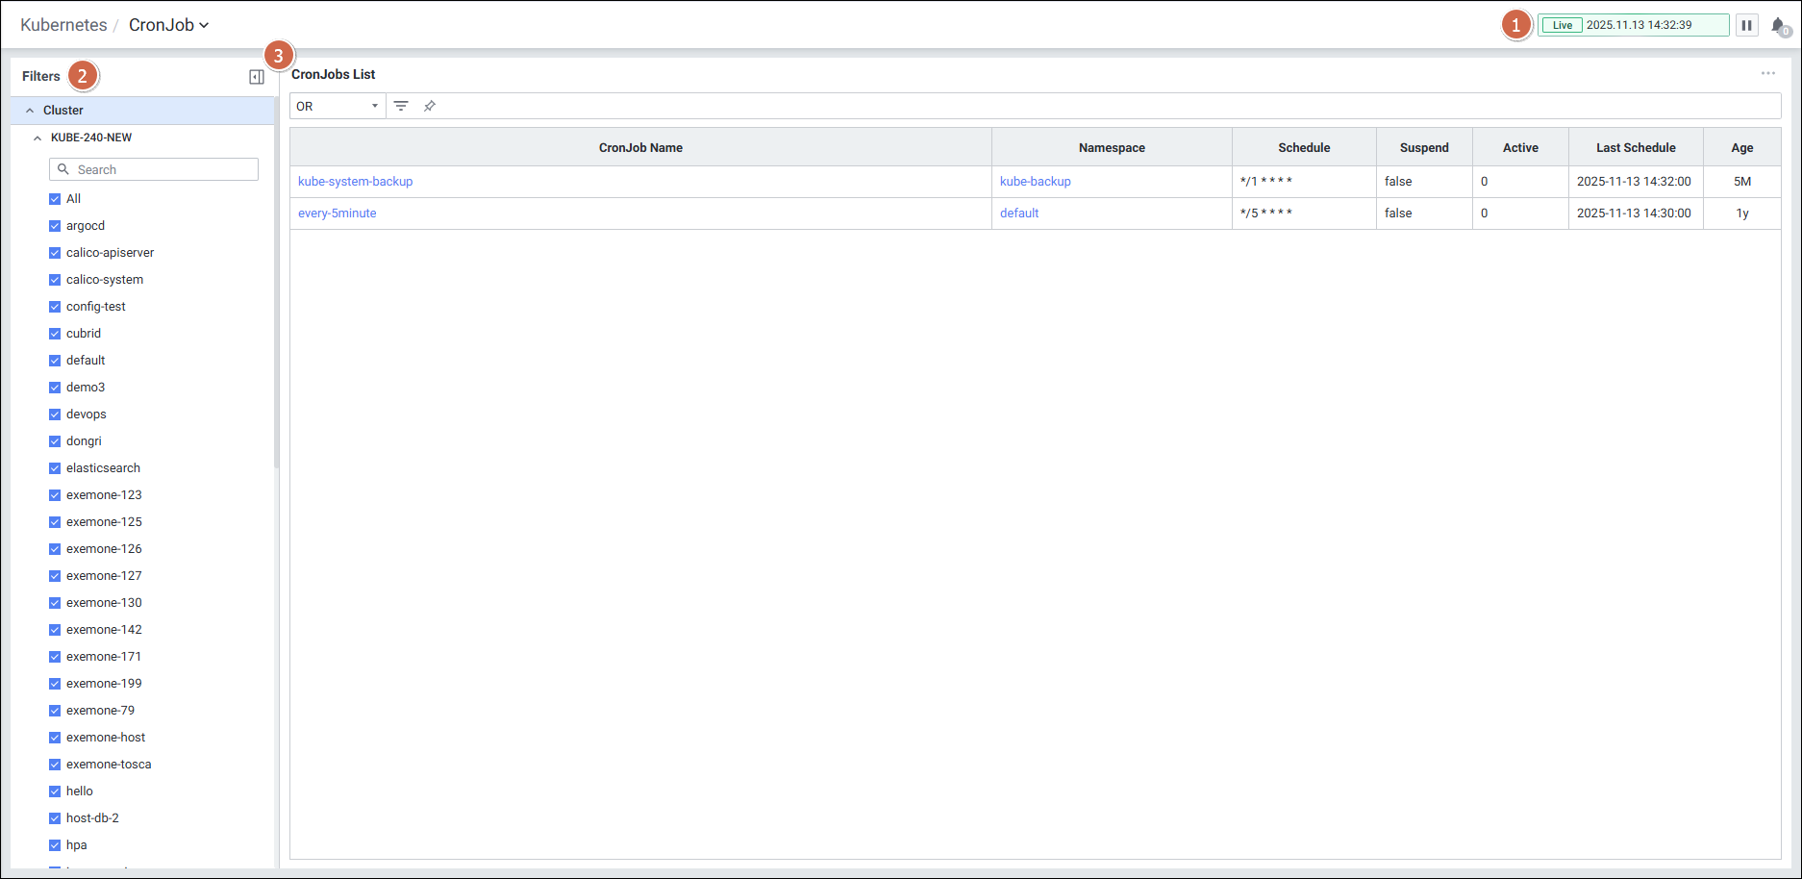Open CronJobs List more options menu
The height and width of the screenshot is (879, 1802).
1767,74
